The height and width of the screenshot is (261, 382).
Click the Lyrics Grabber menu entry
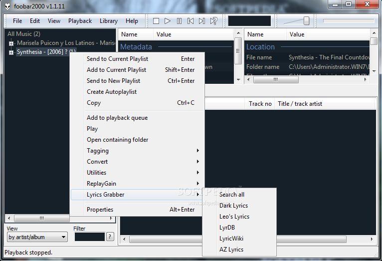tap(138, 195)
